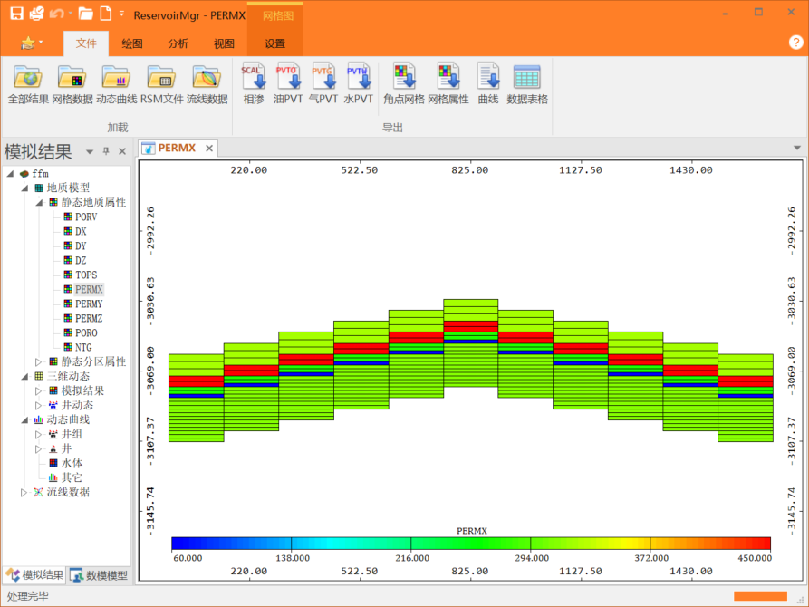This screenshot has width=809, height=607.
Task: Select the NTG property
Action: coord(83,347)
